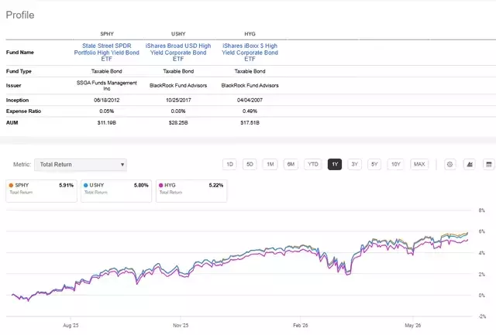The width and height of the screenshot is (496, 335).
Task: Toggle SPHY total return series card
Action: click(x=41, y=190)
